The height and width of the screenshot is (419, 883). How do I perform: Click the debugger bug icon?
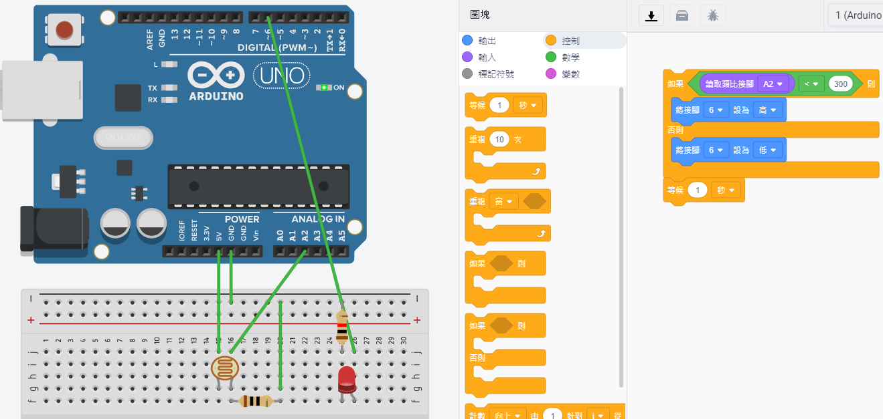(713, 16)
